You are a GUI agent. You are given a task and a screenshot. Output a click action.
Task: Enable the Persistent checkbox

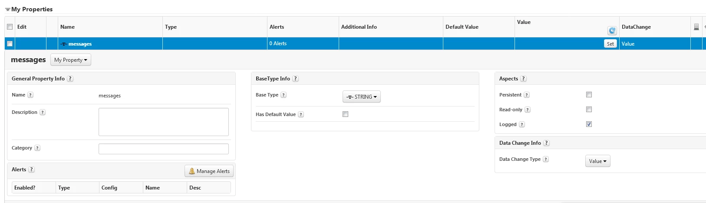(x=589, y=95)
